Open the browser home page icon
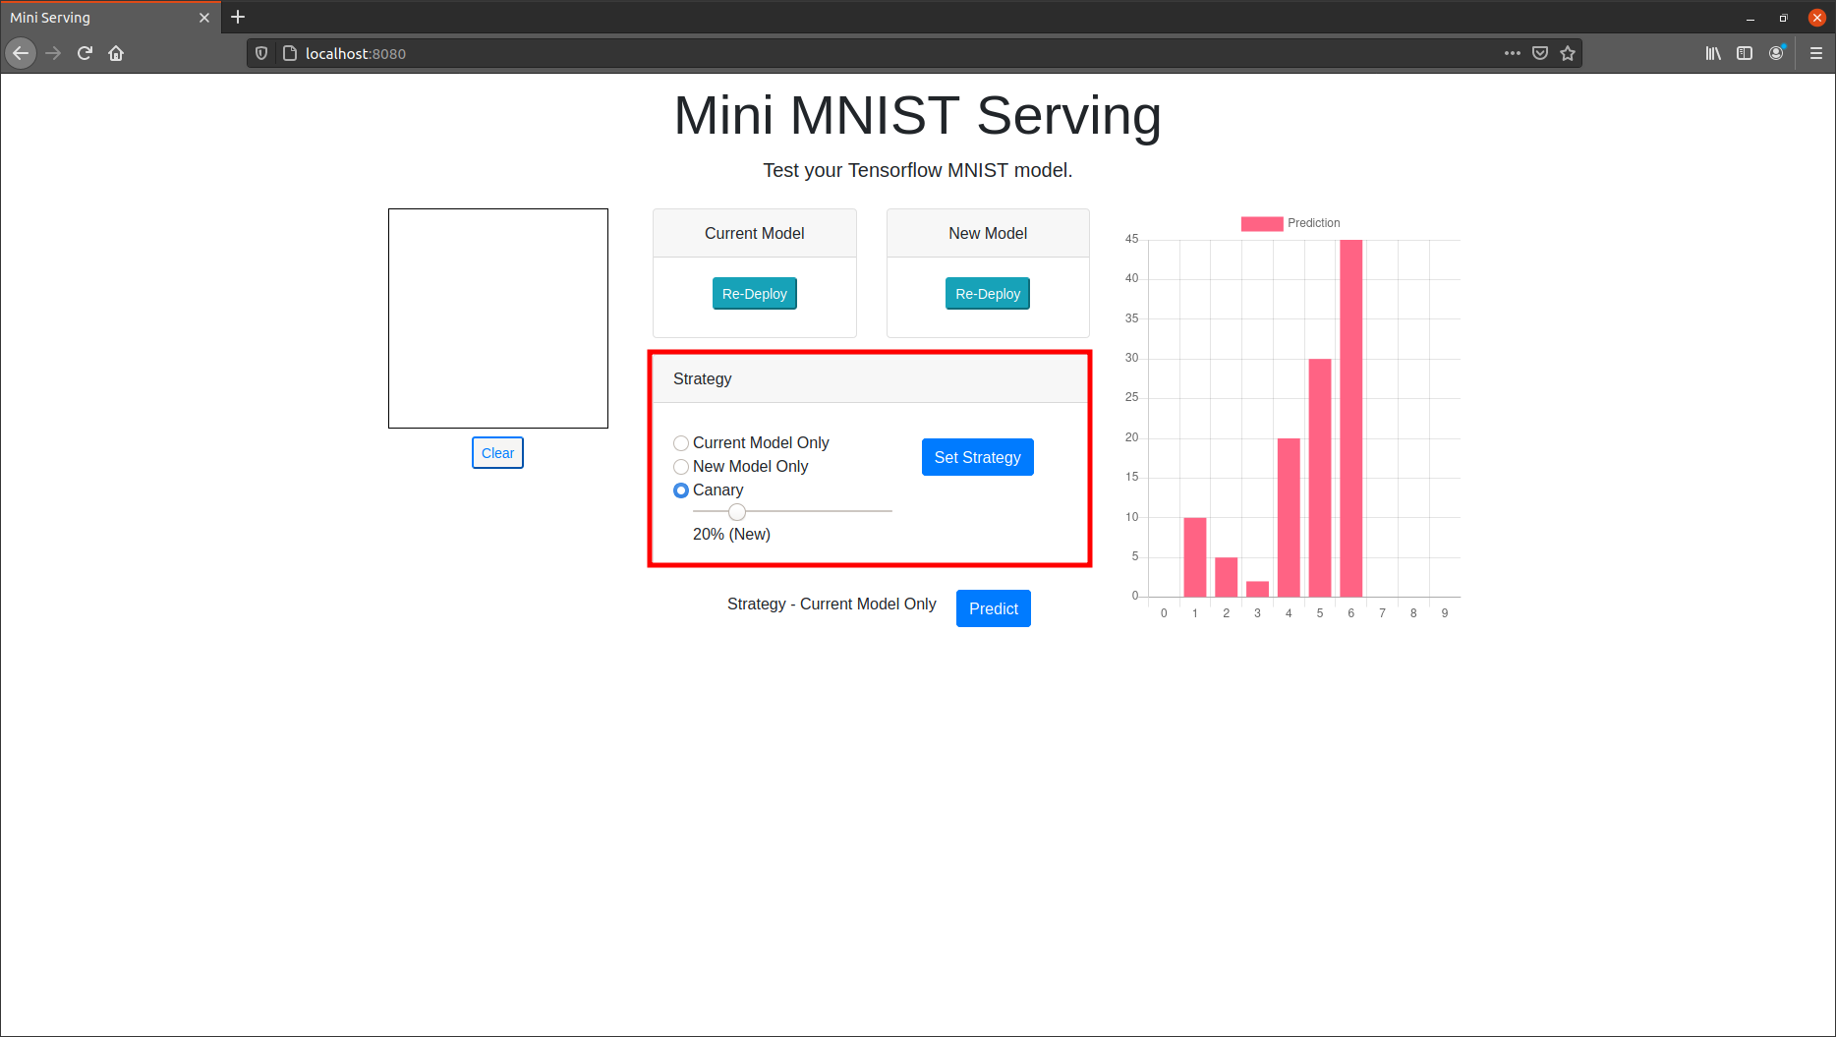Viewport: 1836px width, 1037px height. tap(116, 53)
